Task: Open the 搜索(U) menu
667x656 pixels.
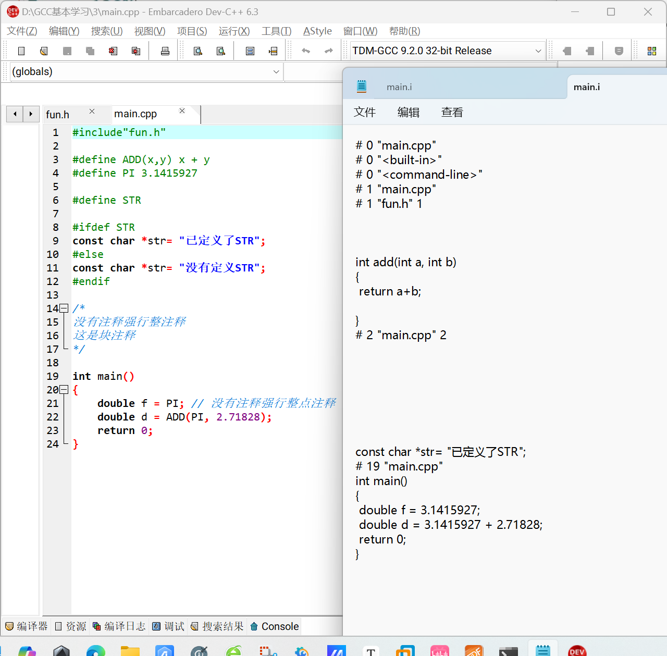Action: (107, 31)
